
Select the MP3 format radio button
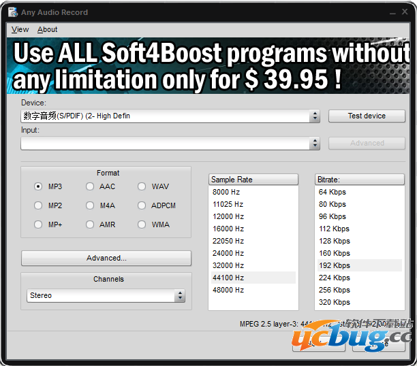[38, 186]
